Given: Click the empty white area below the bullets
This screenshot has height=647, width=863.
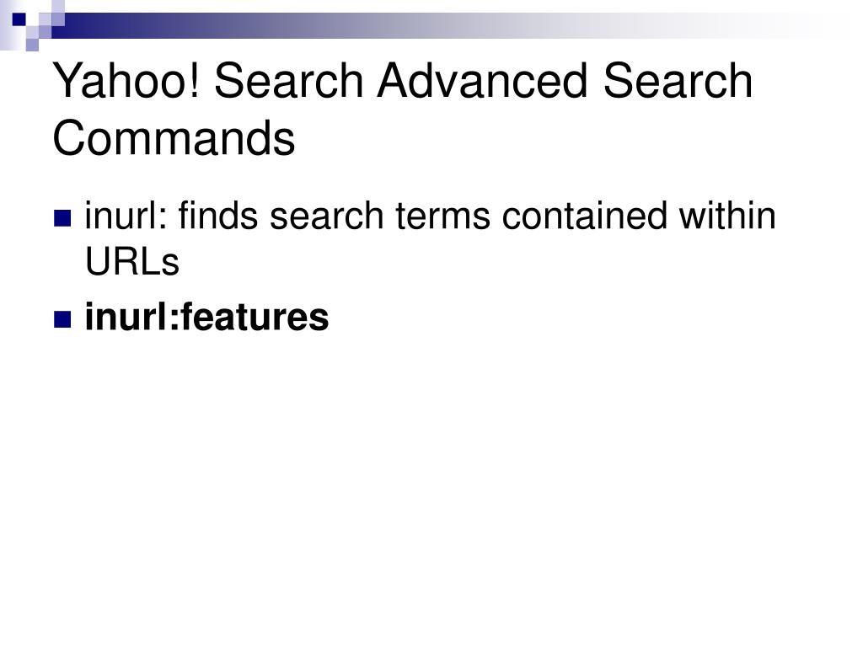Looking at the screenshot, I should (x=431, y=484).
